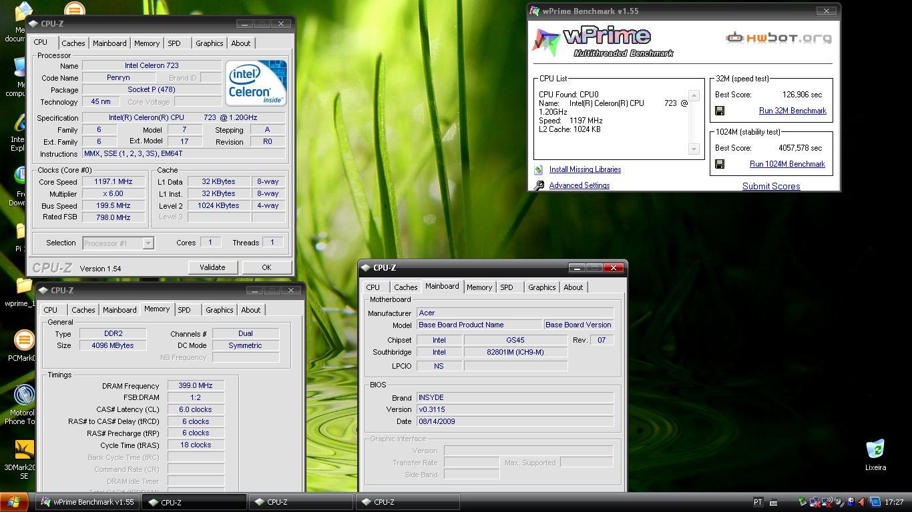
Task: Click the PT language indicator in the tray
Action: click(x=758, y=502)
